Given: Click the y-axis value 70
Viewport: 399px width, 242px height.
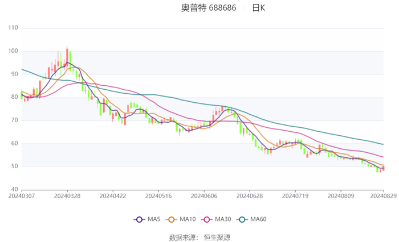Looking at the screenshot, I should [x=14, y=120].
